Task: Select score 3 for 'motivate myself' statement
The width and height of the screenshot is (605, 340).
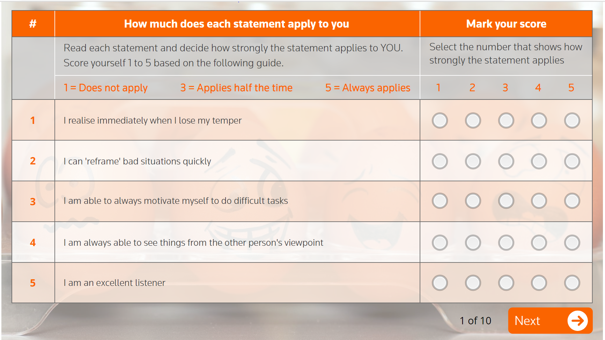Action: (506, 201)
